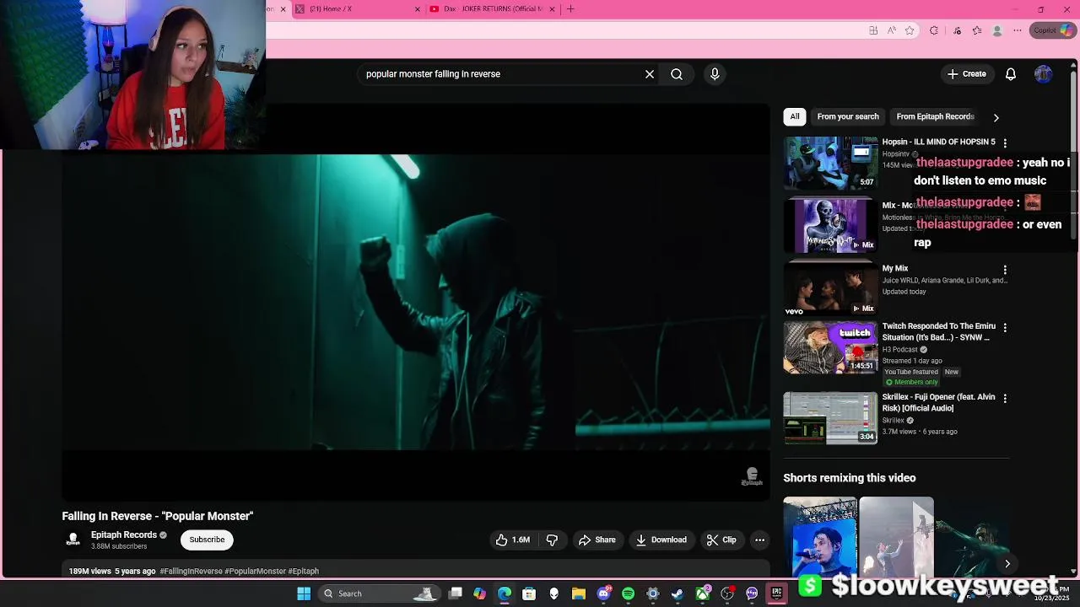Open more actions ellipsis under the video
Viewport: 1080px width, 607px height.
759,540
